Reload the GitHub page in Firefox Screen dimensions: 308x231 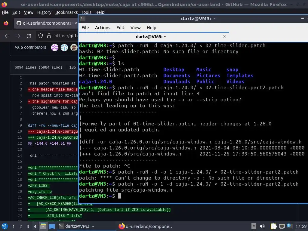point(29,36)
